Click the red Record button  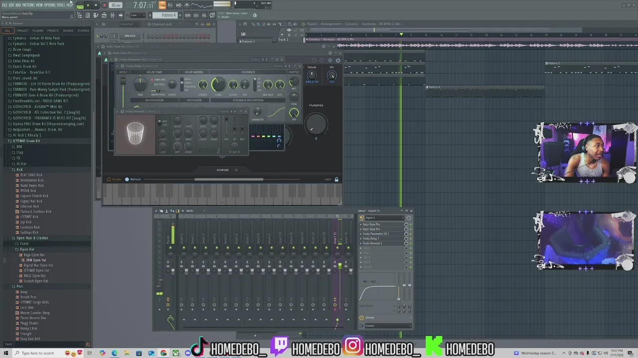click(104, 5)
